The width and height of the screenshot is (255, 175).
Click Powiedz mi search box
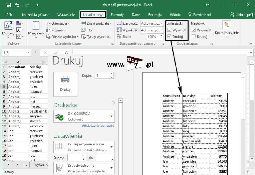click(200, 15)
